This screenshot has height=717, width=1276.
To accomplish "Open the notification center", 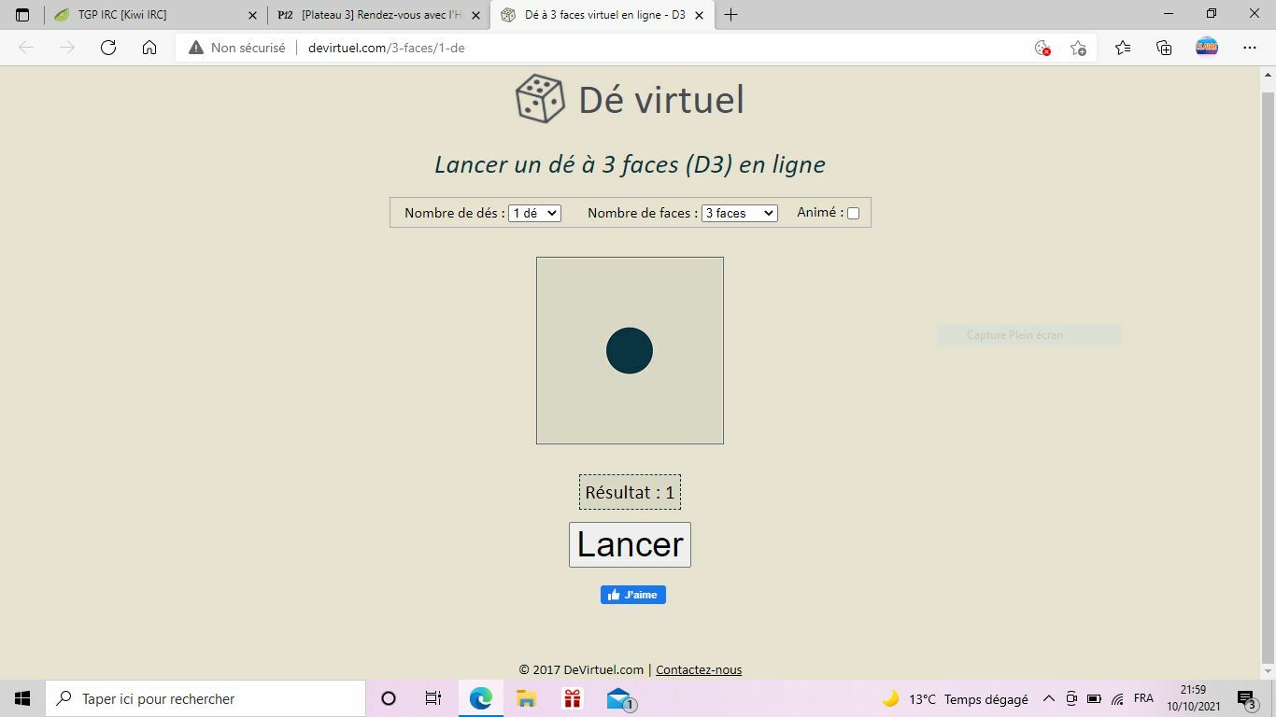I will click(1248, 699).
